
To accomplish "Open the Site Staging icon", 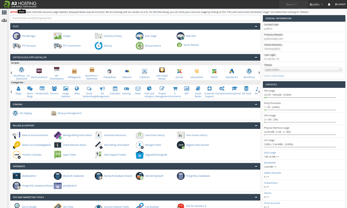I will [15, 113].
